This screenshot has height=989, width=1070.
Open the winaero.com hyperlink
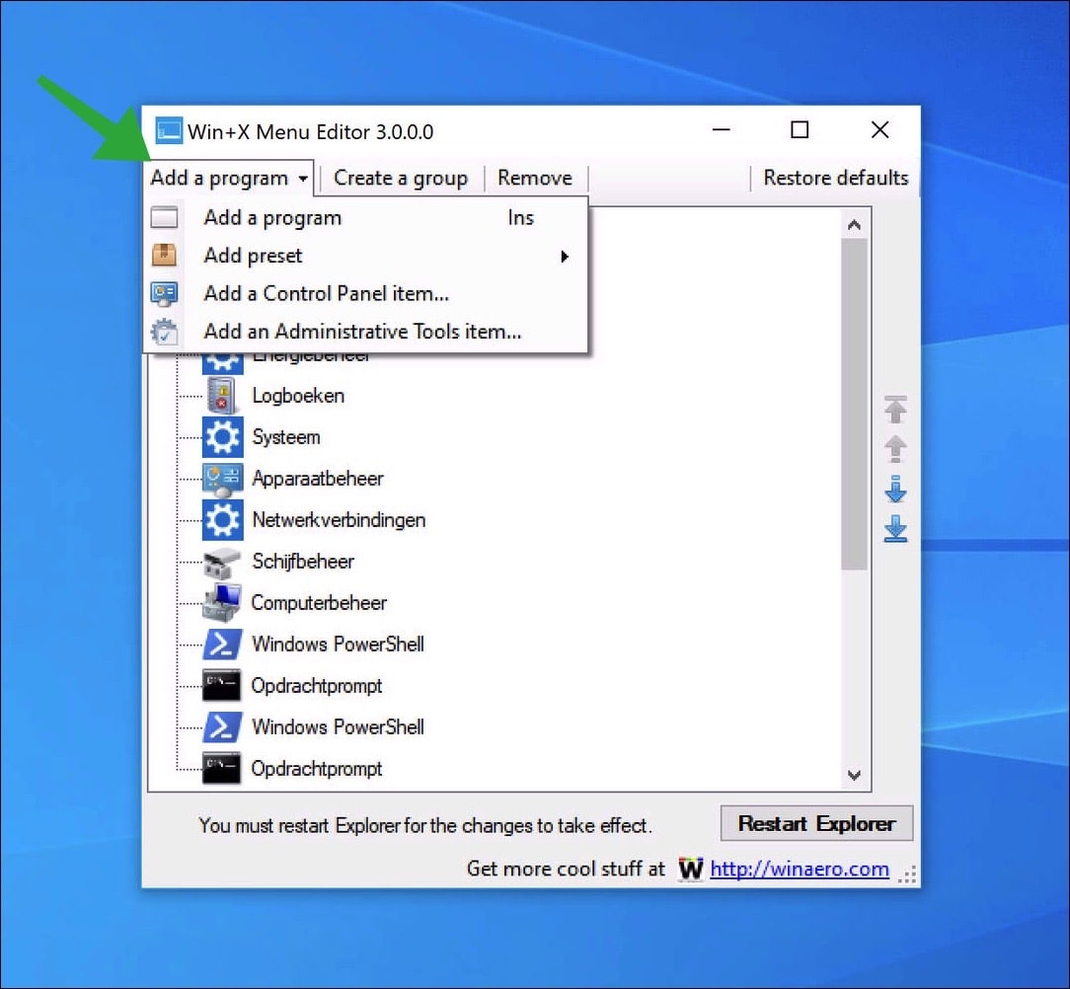click(x=800, y=870)
